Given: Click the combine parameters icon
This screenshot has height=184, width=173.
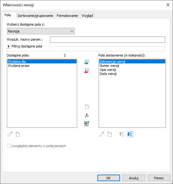Looking at the screenshot, I should coord(87,124).
